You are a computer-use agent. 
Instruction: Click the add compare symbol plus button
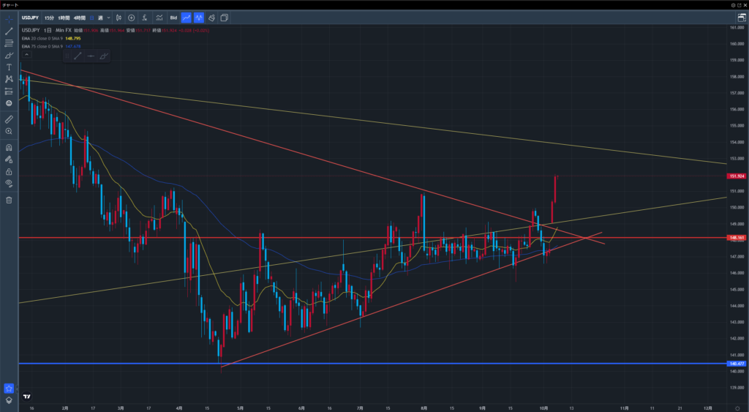[x=132, y=17]
